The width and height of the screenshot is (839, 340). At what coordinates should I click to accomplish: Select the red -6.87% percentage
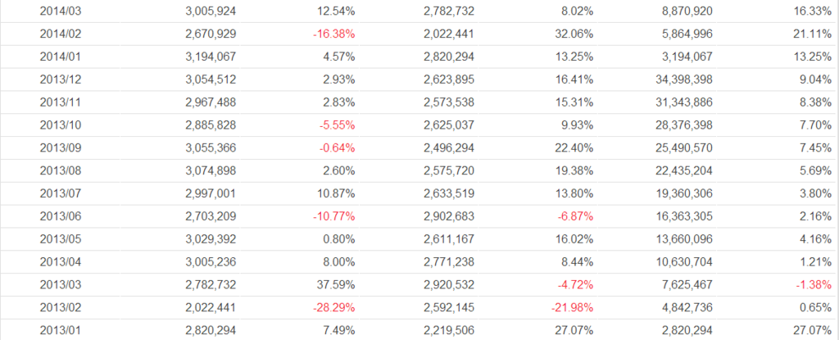pos(576,215)
